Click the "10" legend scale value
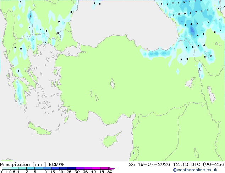225x173 pixels. 44,172
